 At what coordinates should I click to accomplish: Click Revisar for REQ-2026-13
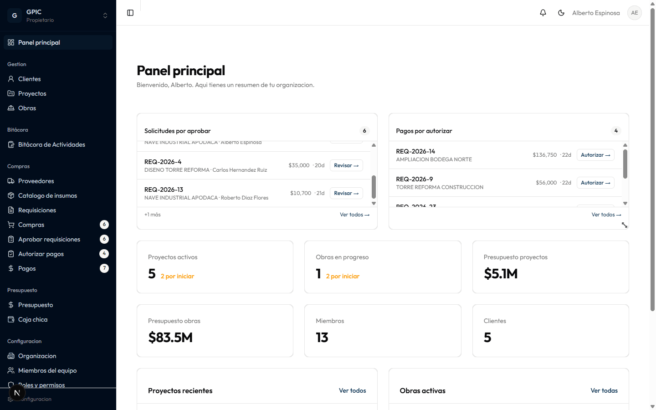[346, 193]
